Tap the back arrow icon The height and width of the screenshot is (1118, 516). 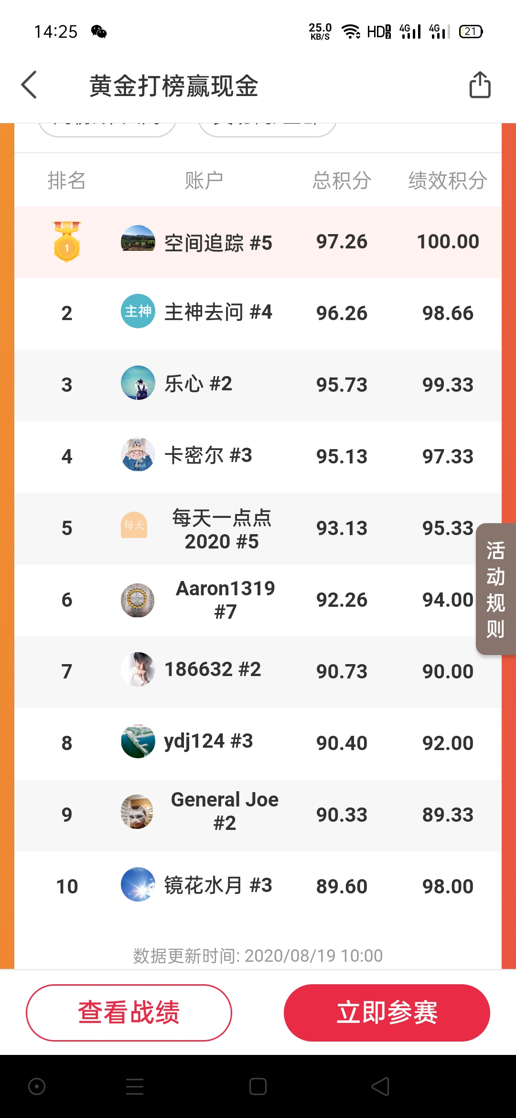pyautogui.click(x=29, y=85)
